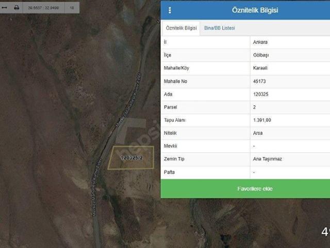Viewport: 330px width, 248px height.
Task: Click the Zemin Tip label
Action: (174, 159)
